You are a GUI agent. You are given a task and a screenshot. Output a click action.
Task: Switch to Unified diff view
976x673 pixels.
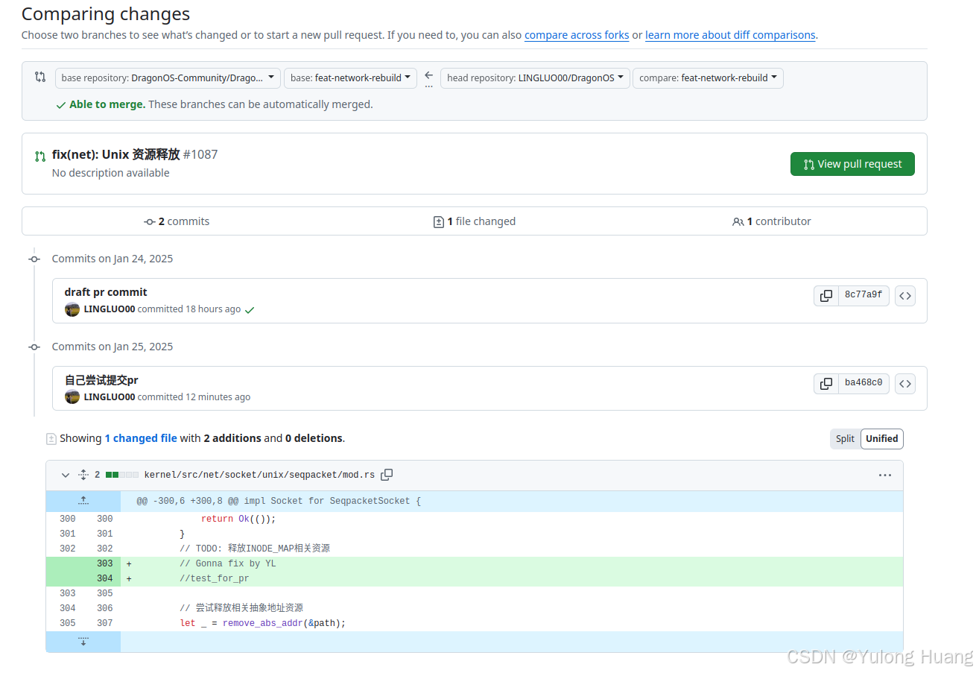tap(881, 439)
